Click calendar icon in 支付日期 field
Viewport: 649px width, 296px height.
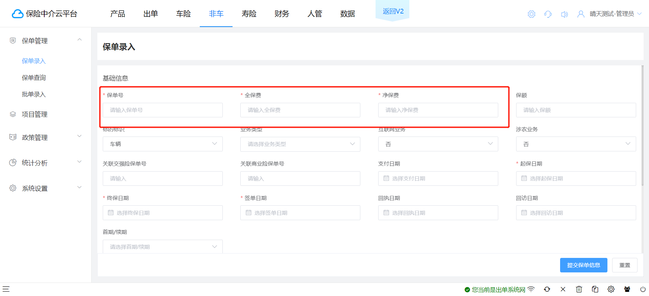coord(386,178)
